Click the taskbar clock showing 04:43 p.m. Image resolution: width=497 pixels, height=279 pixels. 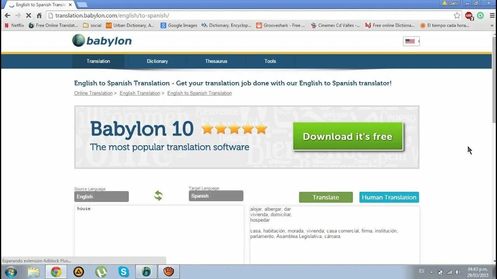click(478, 272)
